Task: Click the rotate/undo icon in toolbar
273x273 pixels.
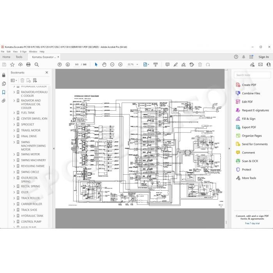Action: coord(208,65)
